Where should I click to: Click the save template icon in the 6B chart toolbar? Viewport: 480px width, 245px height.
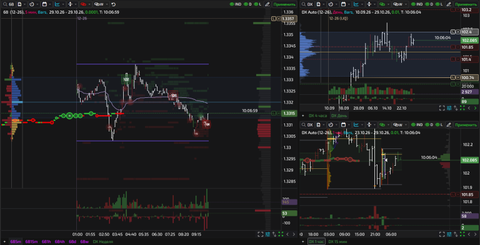point(19,4)
